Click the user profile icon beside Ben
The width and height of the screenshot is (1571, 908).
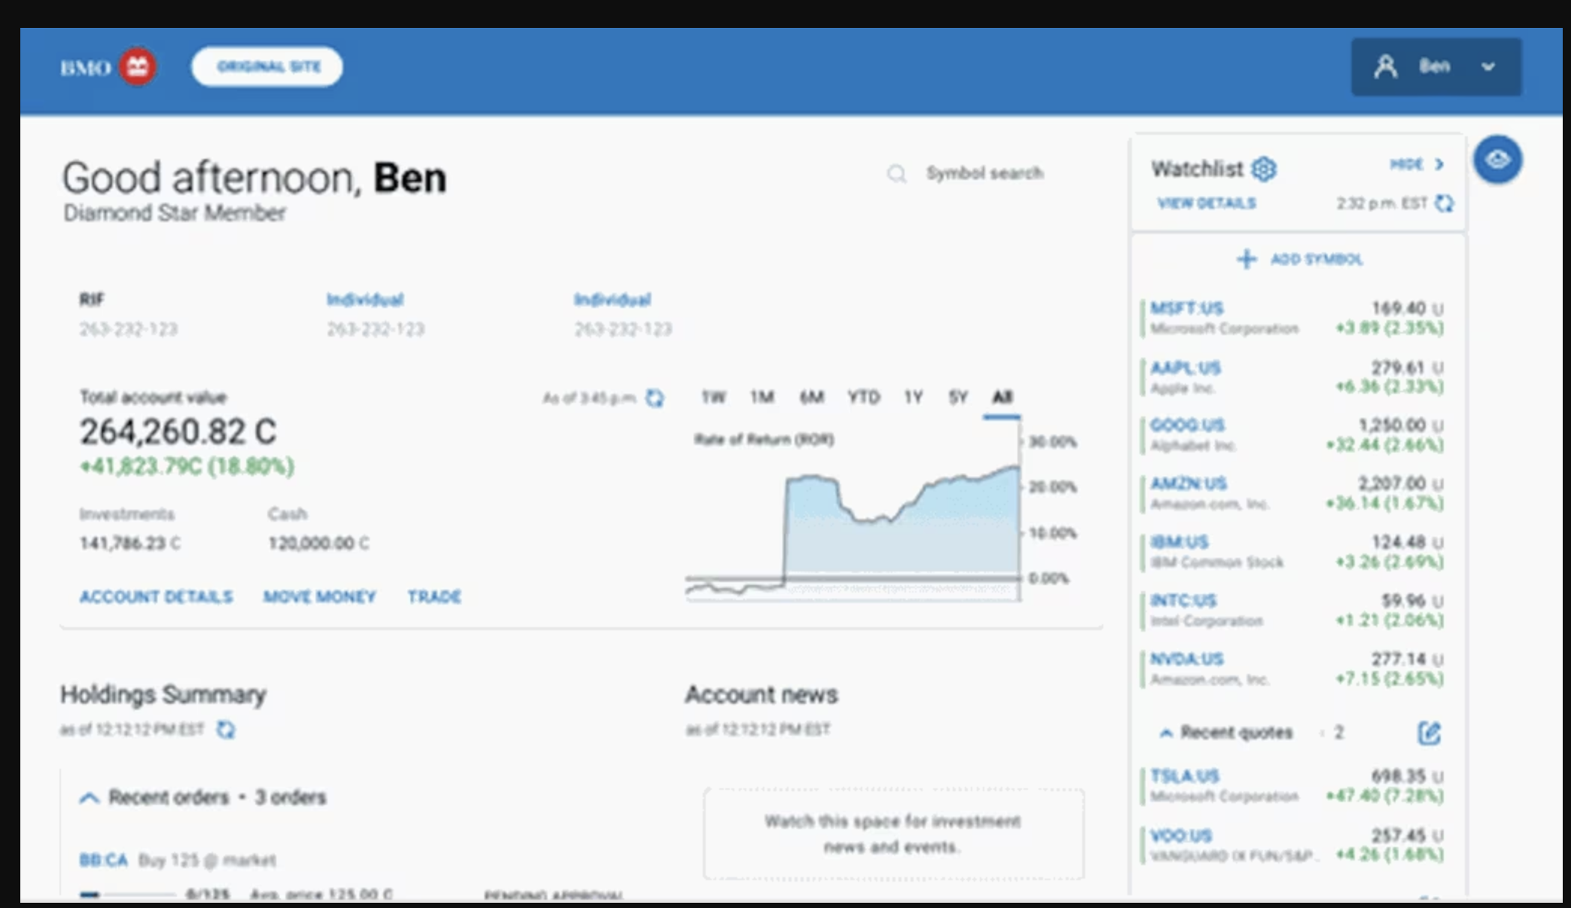click(x=1385, y=67)
